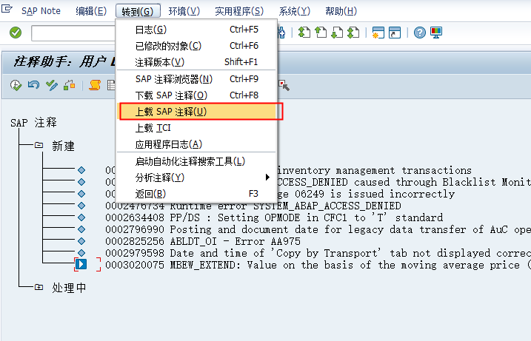Click diamond icon of note 0002476734
Viewport: 531px width, 341px height.
coord(81,206)
